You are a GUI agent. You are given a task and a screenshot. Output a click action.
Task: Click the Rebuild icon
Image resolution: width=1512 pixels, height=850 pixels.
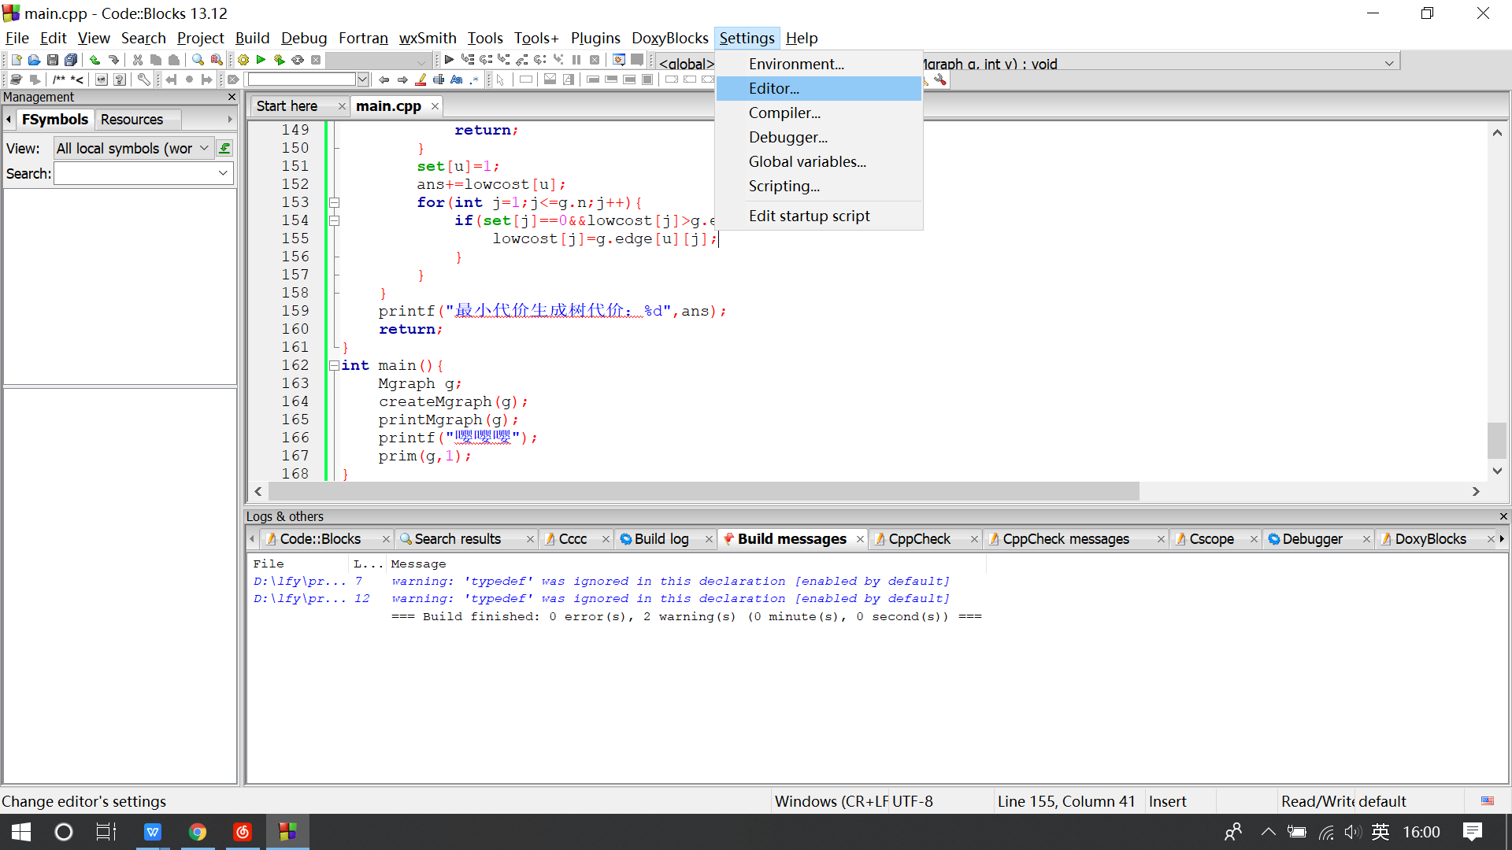point(298,60)
